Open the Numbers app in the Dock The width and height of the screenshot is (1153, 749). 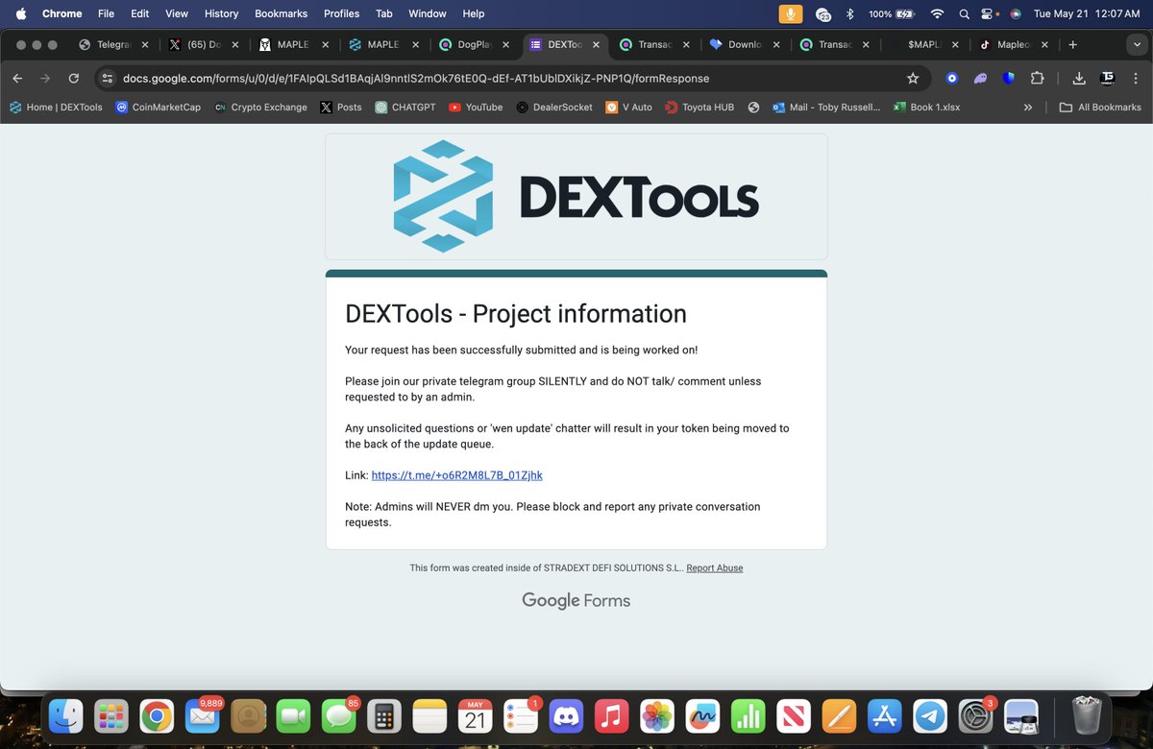pyautogui.click(x=748, y=716)
